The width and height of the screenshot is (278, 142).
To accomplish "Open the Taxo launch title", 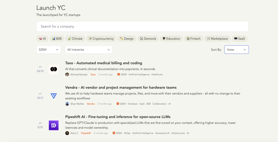I will point(103,63).
